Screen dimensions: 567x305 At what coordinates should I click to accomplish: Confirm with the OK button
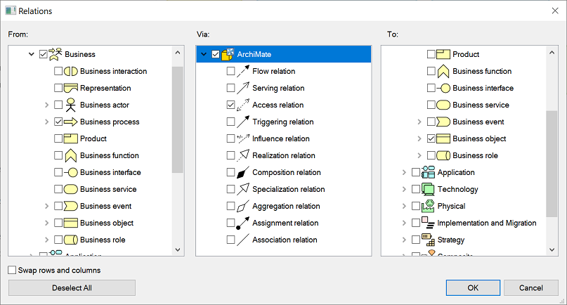pyautogui.click(x=472, y=287)
